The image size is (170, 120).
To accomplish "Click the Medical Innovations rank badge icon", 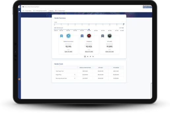I will [62, 36].
